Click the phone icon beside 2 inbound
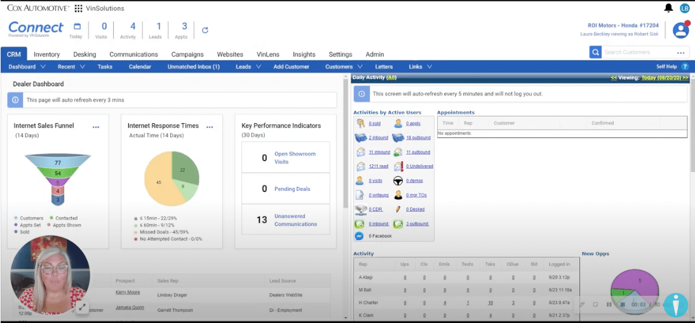Screen dimensions: 695x323 point(360,138)
